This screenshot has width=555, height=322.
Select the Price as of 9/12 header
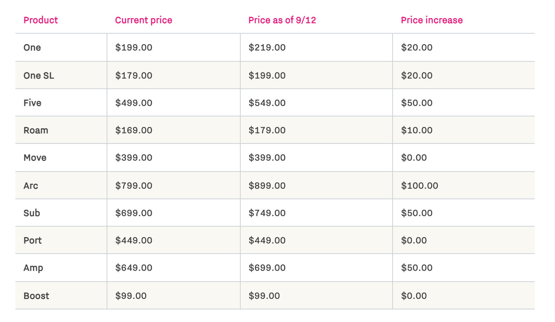[282, 20]
